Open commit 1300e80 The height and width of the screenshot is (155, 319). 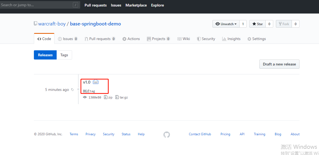pos(95,97)
